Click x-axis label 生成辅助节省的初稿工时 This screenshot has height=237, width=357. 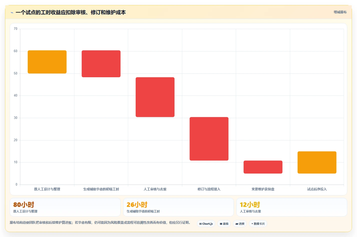[101, 189]
